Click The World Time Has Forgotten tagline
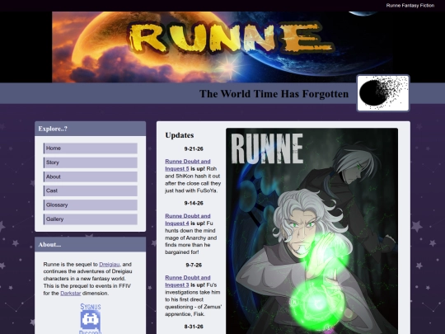The image size is (445, 334). 274,94
